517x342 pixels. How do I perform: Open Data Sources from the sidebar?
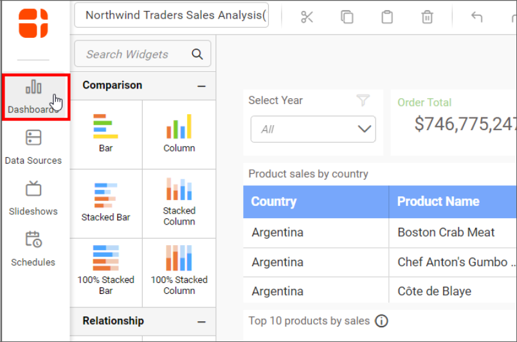click(x=33, y=147)
